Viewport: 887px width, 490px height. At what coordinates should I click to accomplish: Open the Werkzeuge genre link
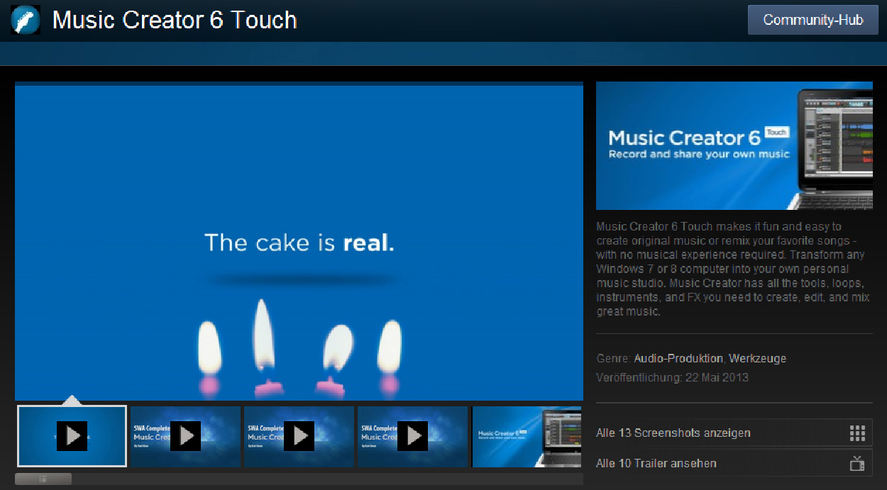(x=757, y=359)
